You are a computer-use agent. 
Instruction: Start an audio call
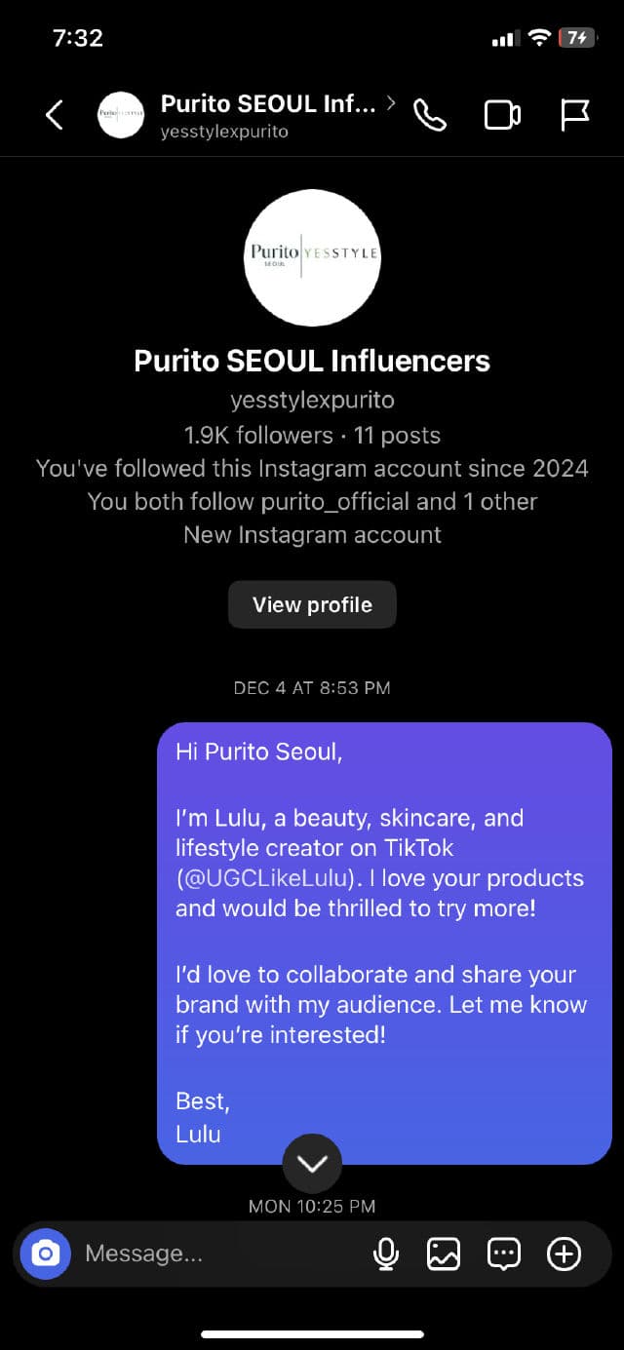(x=430, y=115)
